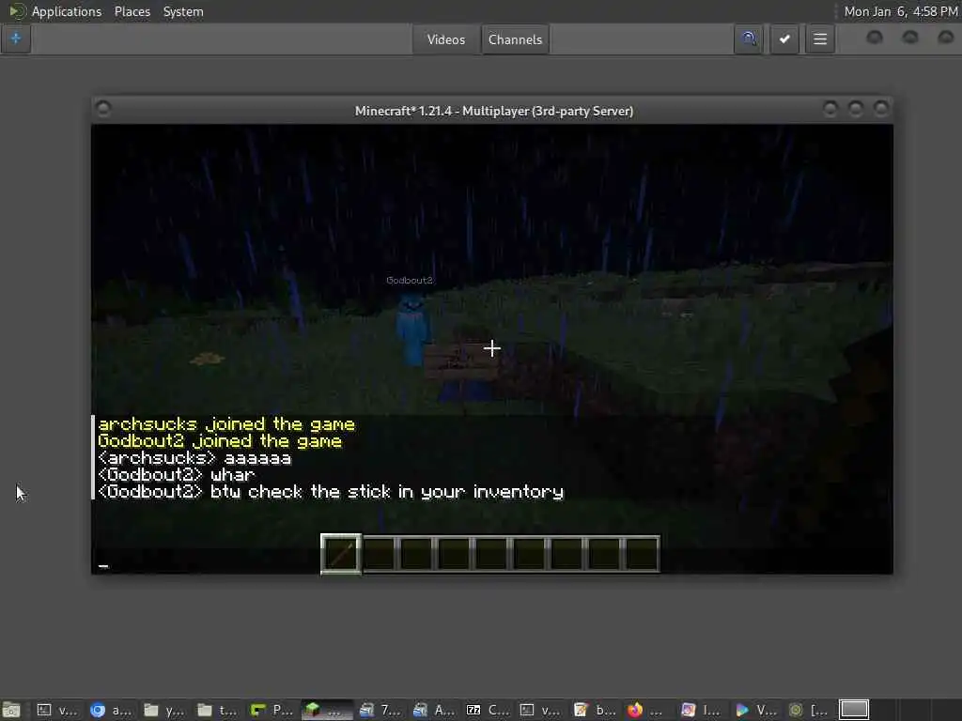The width and height of the screenshot is (962, 721).
Task: Switch to the Chromium "a..." taskbar item
Action: coord(111,710)
